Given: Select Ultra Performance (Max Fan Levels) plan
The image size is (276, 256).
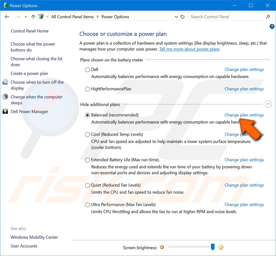Looking at the screenshot, I should (x=87, y=205).
